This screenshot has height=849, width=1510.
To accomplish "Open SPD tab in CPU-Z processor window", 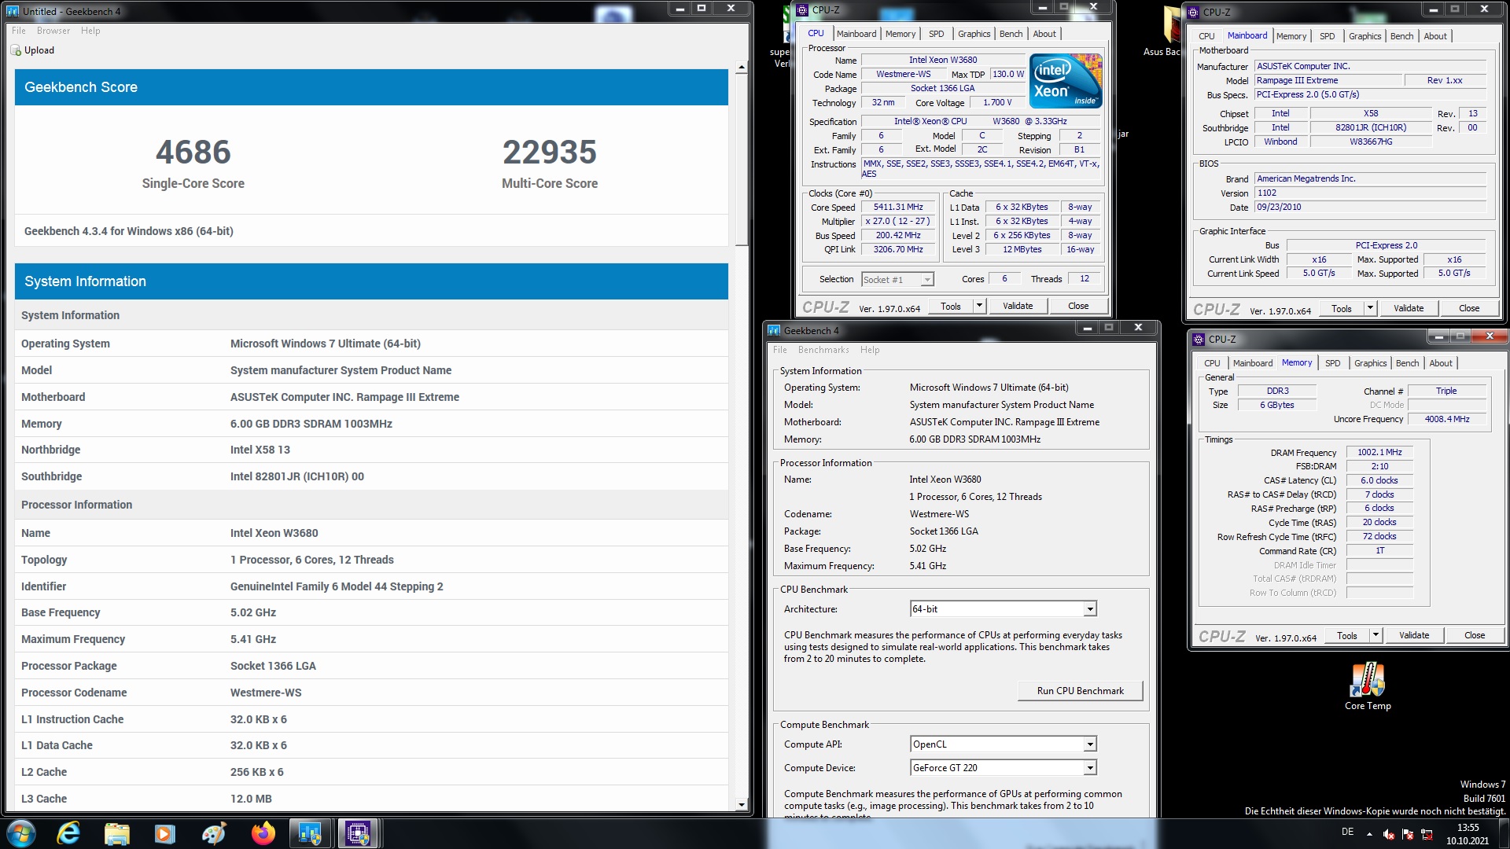I will pos(936,34).
